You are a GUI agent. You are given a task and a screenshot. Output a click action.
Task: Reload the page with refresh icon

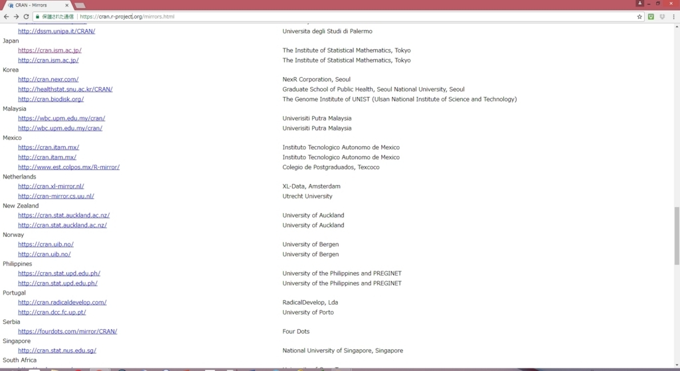26,17
